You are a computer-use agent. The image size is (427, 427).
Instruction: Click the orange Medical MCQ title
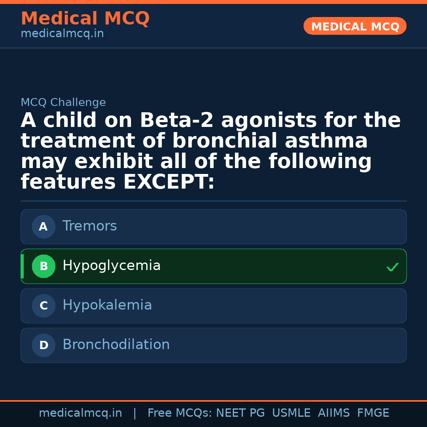[85, 19]
